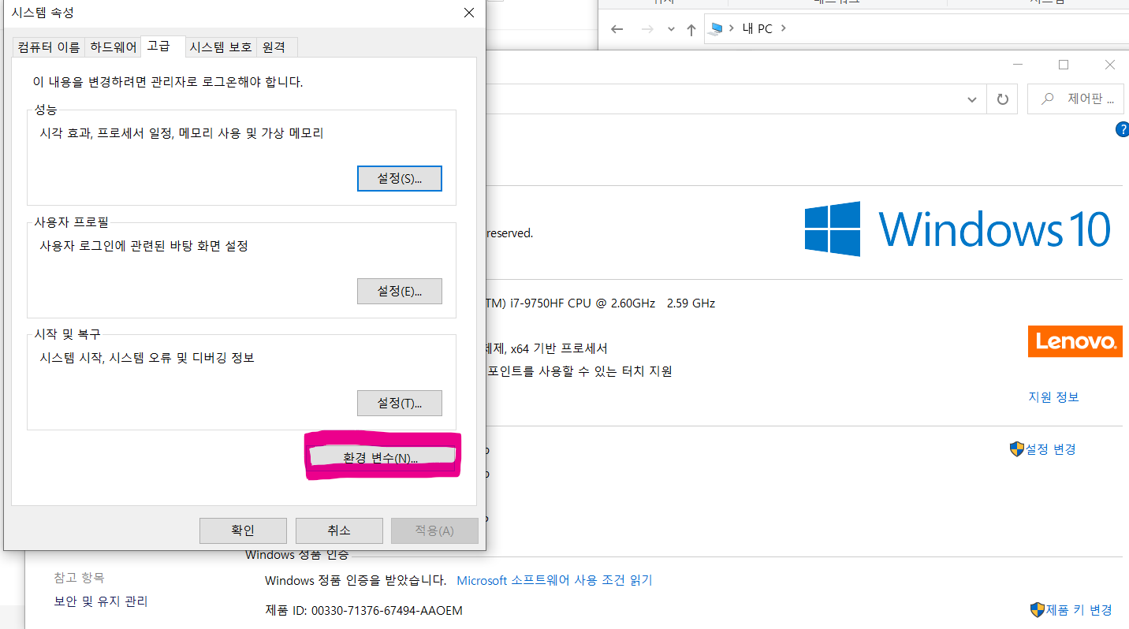Viewport: 1129px width, 629px height.
Task: Close the 시스템 속성 dialog
Action: coord(469,13)
